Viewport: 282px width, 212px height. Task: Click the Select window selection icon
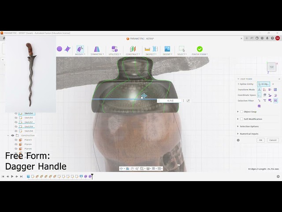tap(182, 49)
